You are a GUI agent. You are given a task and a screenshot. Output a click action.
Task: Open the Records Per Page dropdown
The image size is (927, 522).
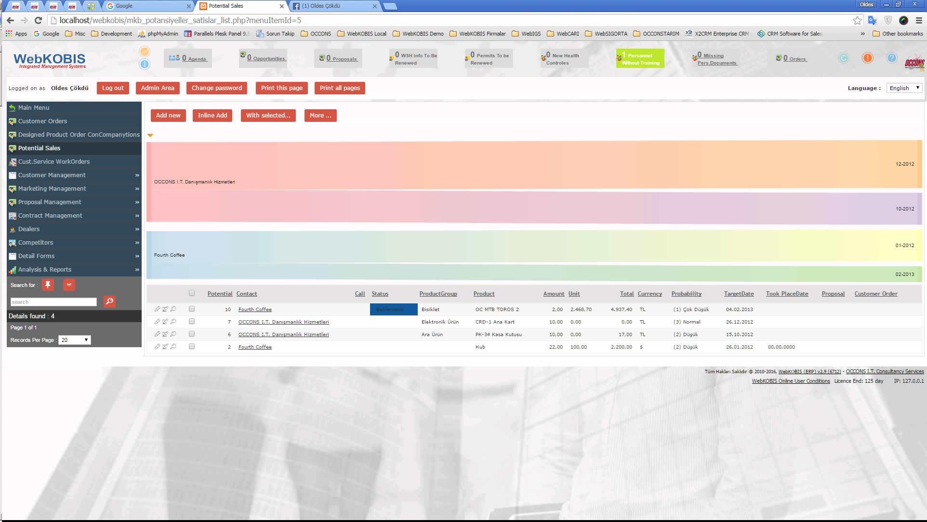coord(74,340)
